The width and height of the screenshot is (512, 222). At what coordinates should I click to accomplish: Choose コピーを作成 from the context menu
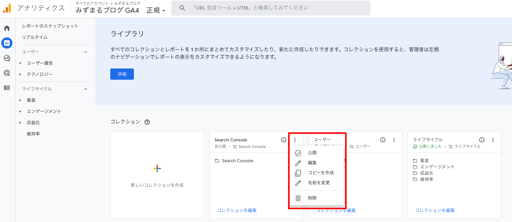317,173
